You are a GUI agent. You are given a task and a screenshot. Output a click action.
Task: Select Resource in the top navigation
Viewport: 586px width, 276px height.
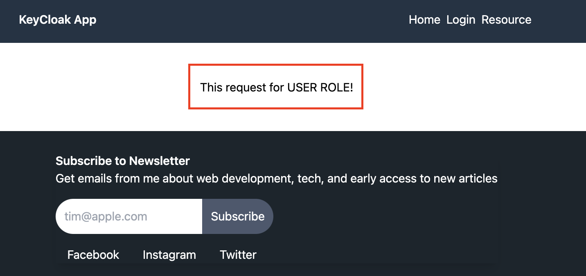coord(506,20)
